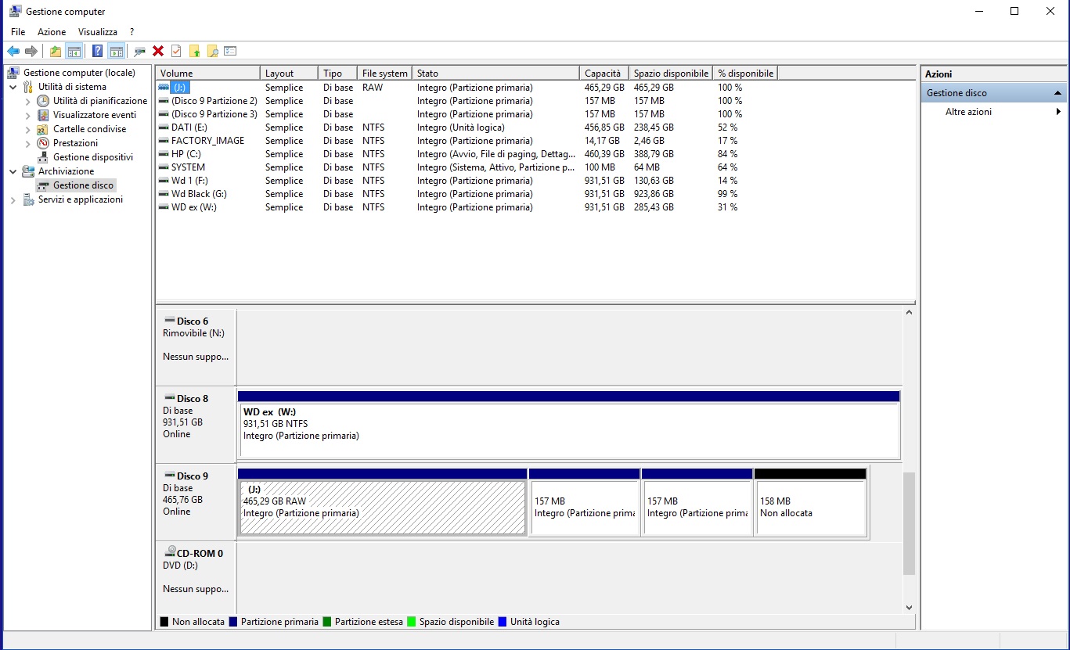1070x650 pixels.
Task: Click the blue Back arrow toolbar icon
Action: [x=13, y=51]
